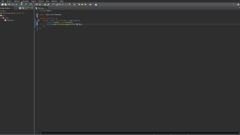240x135 pixels.
Task: Open the Run menu
Action: click(x=48, y=1)
